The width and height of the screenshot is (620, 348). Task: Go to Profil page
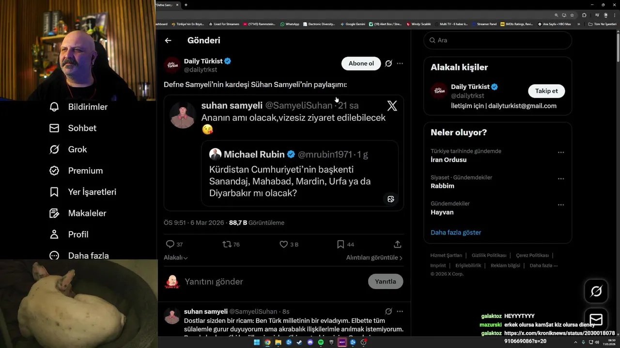point(69,234)
